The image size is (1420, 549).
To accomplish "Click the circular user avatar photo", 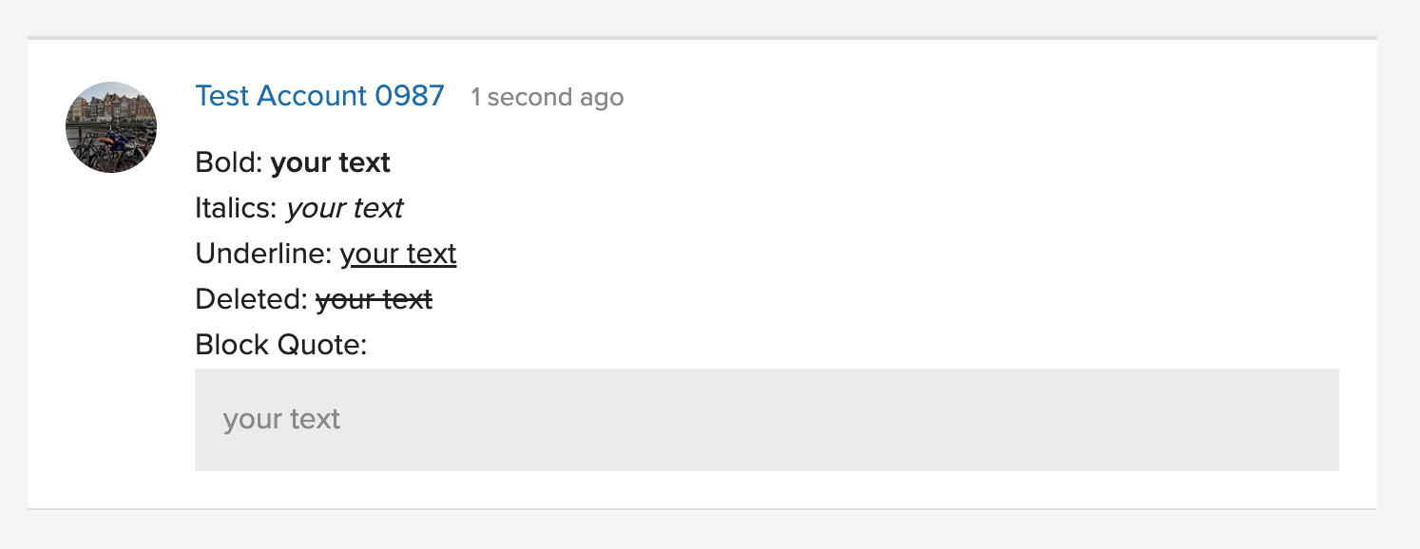I will point(111,127).
